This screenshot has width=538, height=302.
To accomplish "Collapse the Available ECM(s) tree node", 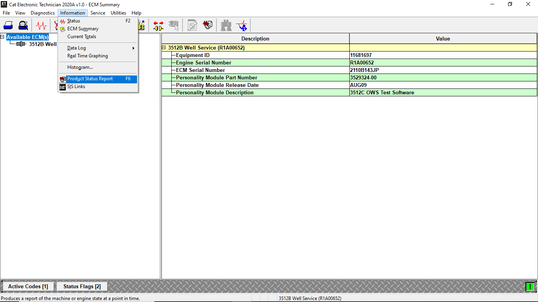I will click(2, 36).
